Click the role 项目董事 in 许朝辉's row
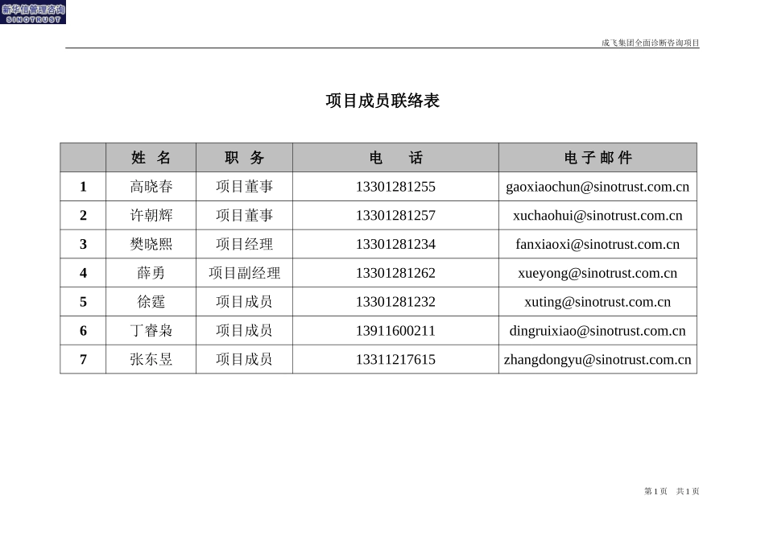 pos(245,215)
